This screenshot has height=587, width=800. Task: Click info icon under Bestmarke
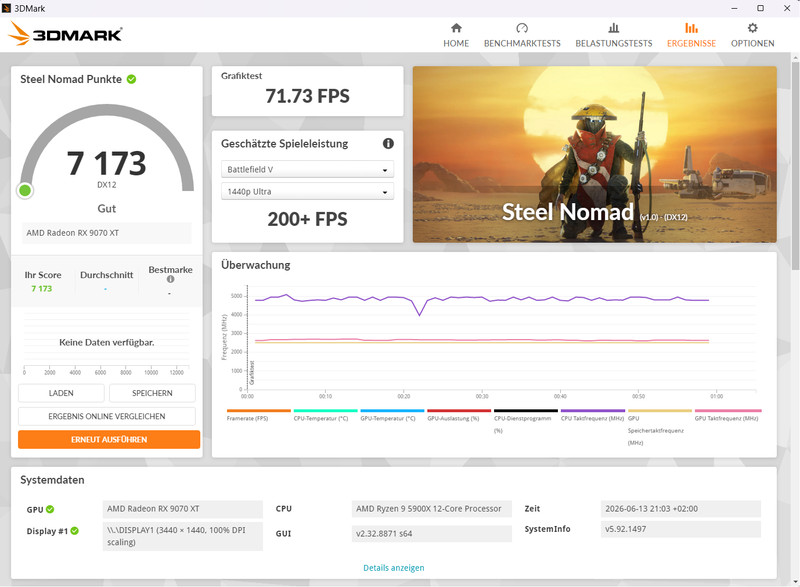171,279
